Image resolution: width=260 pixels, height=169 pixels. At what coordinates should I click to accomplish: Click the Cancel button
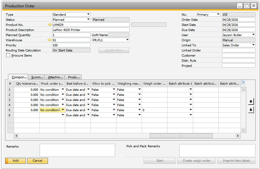(37, 161)
